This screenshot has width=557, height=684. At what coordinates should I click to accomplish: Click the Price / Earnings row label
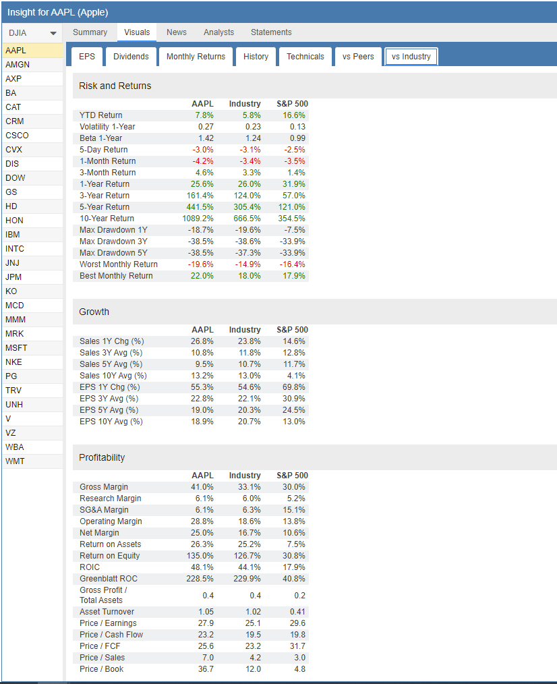[x=108, y=623]
